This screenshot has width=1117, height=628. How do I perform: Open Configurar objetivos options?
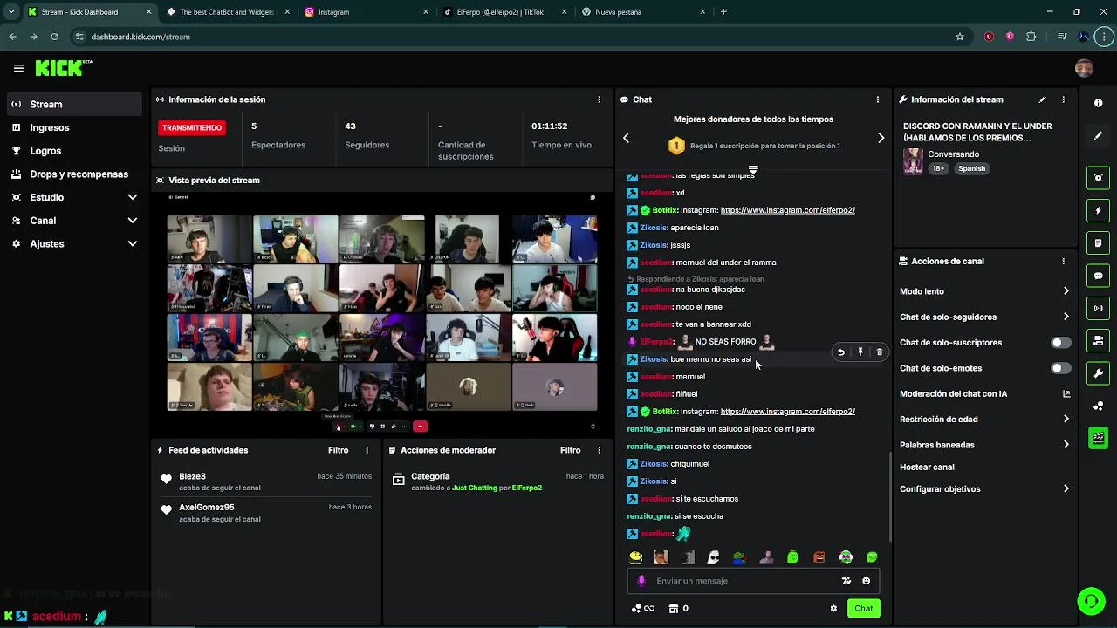[x=984, y=489]
